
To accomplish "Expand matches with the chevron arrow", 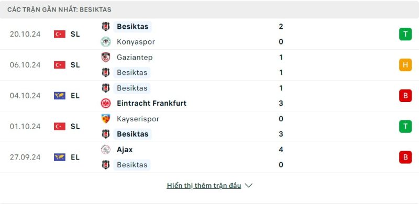I will click(248, 185).
